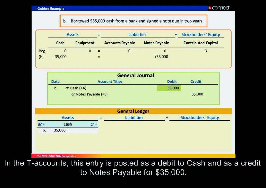The height and width of the screenshot is (188, 266).
Task: Click the Liabilities heading in equation box
Action: (137, 34)
